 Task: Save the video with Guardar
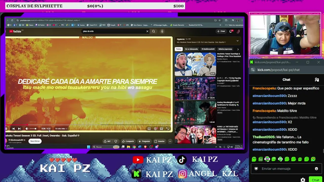coord(159,141)
